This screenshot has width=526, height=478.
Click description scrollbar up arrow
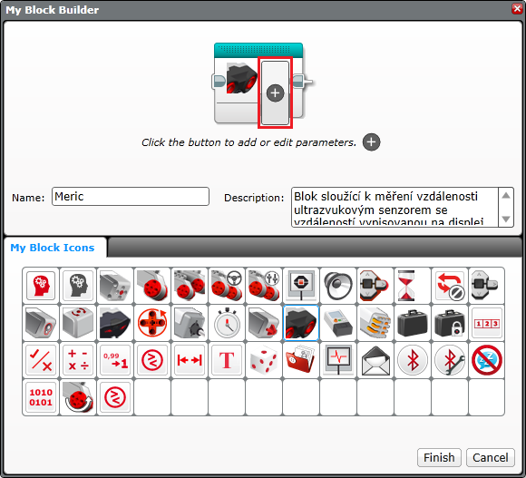(x=506, y=195)
